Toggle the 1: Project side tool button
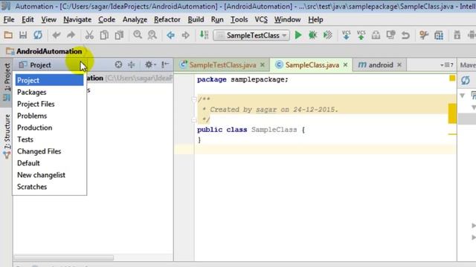Screen dimensions: 476x267 [7, 82]
